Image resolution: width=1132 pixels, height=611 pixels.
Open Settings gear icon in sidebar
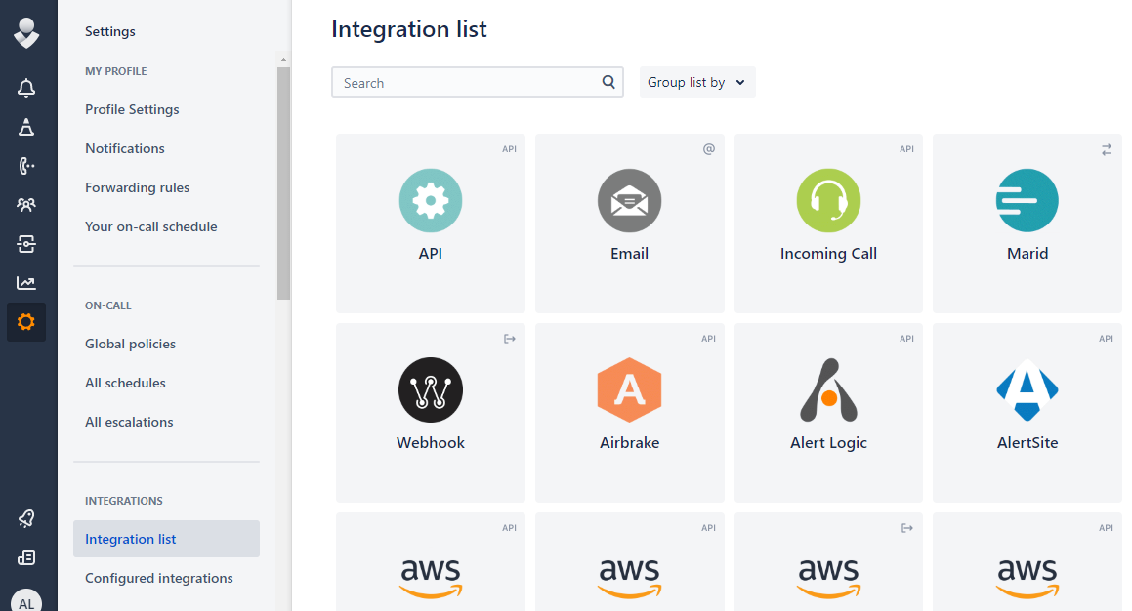[x=26, y=322]
